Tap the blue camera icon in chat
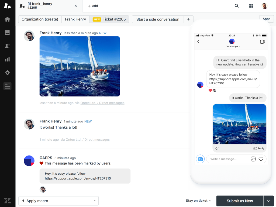 tap(200, 159)
